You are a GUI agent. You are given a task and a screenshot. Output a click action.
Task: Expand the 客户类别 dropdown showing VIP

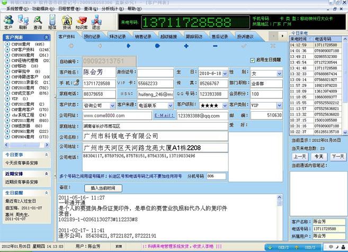click(279, 105)
